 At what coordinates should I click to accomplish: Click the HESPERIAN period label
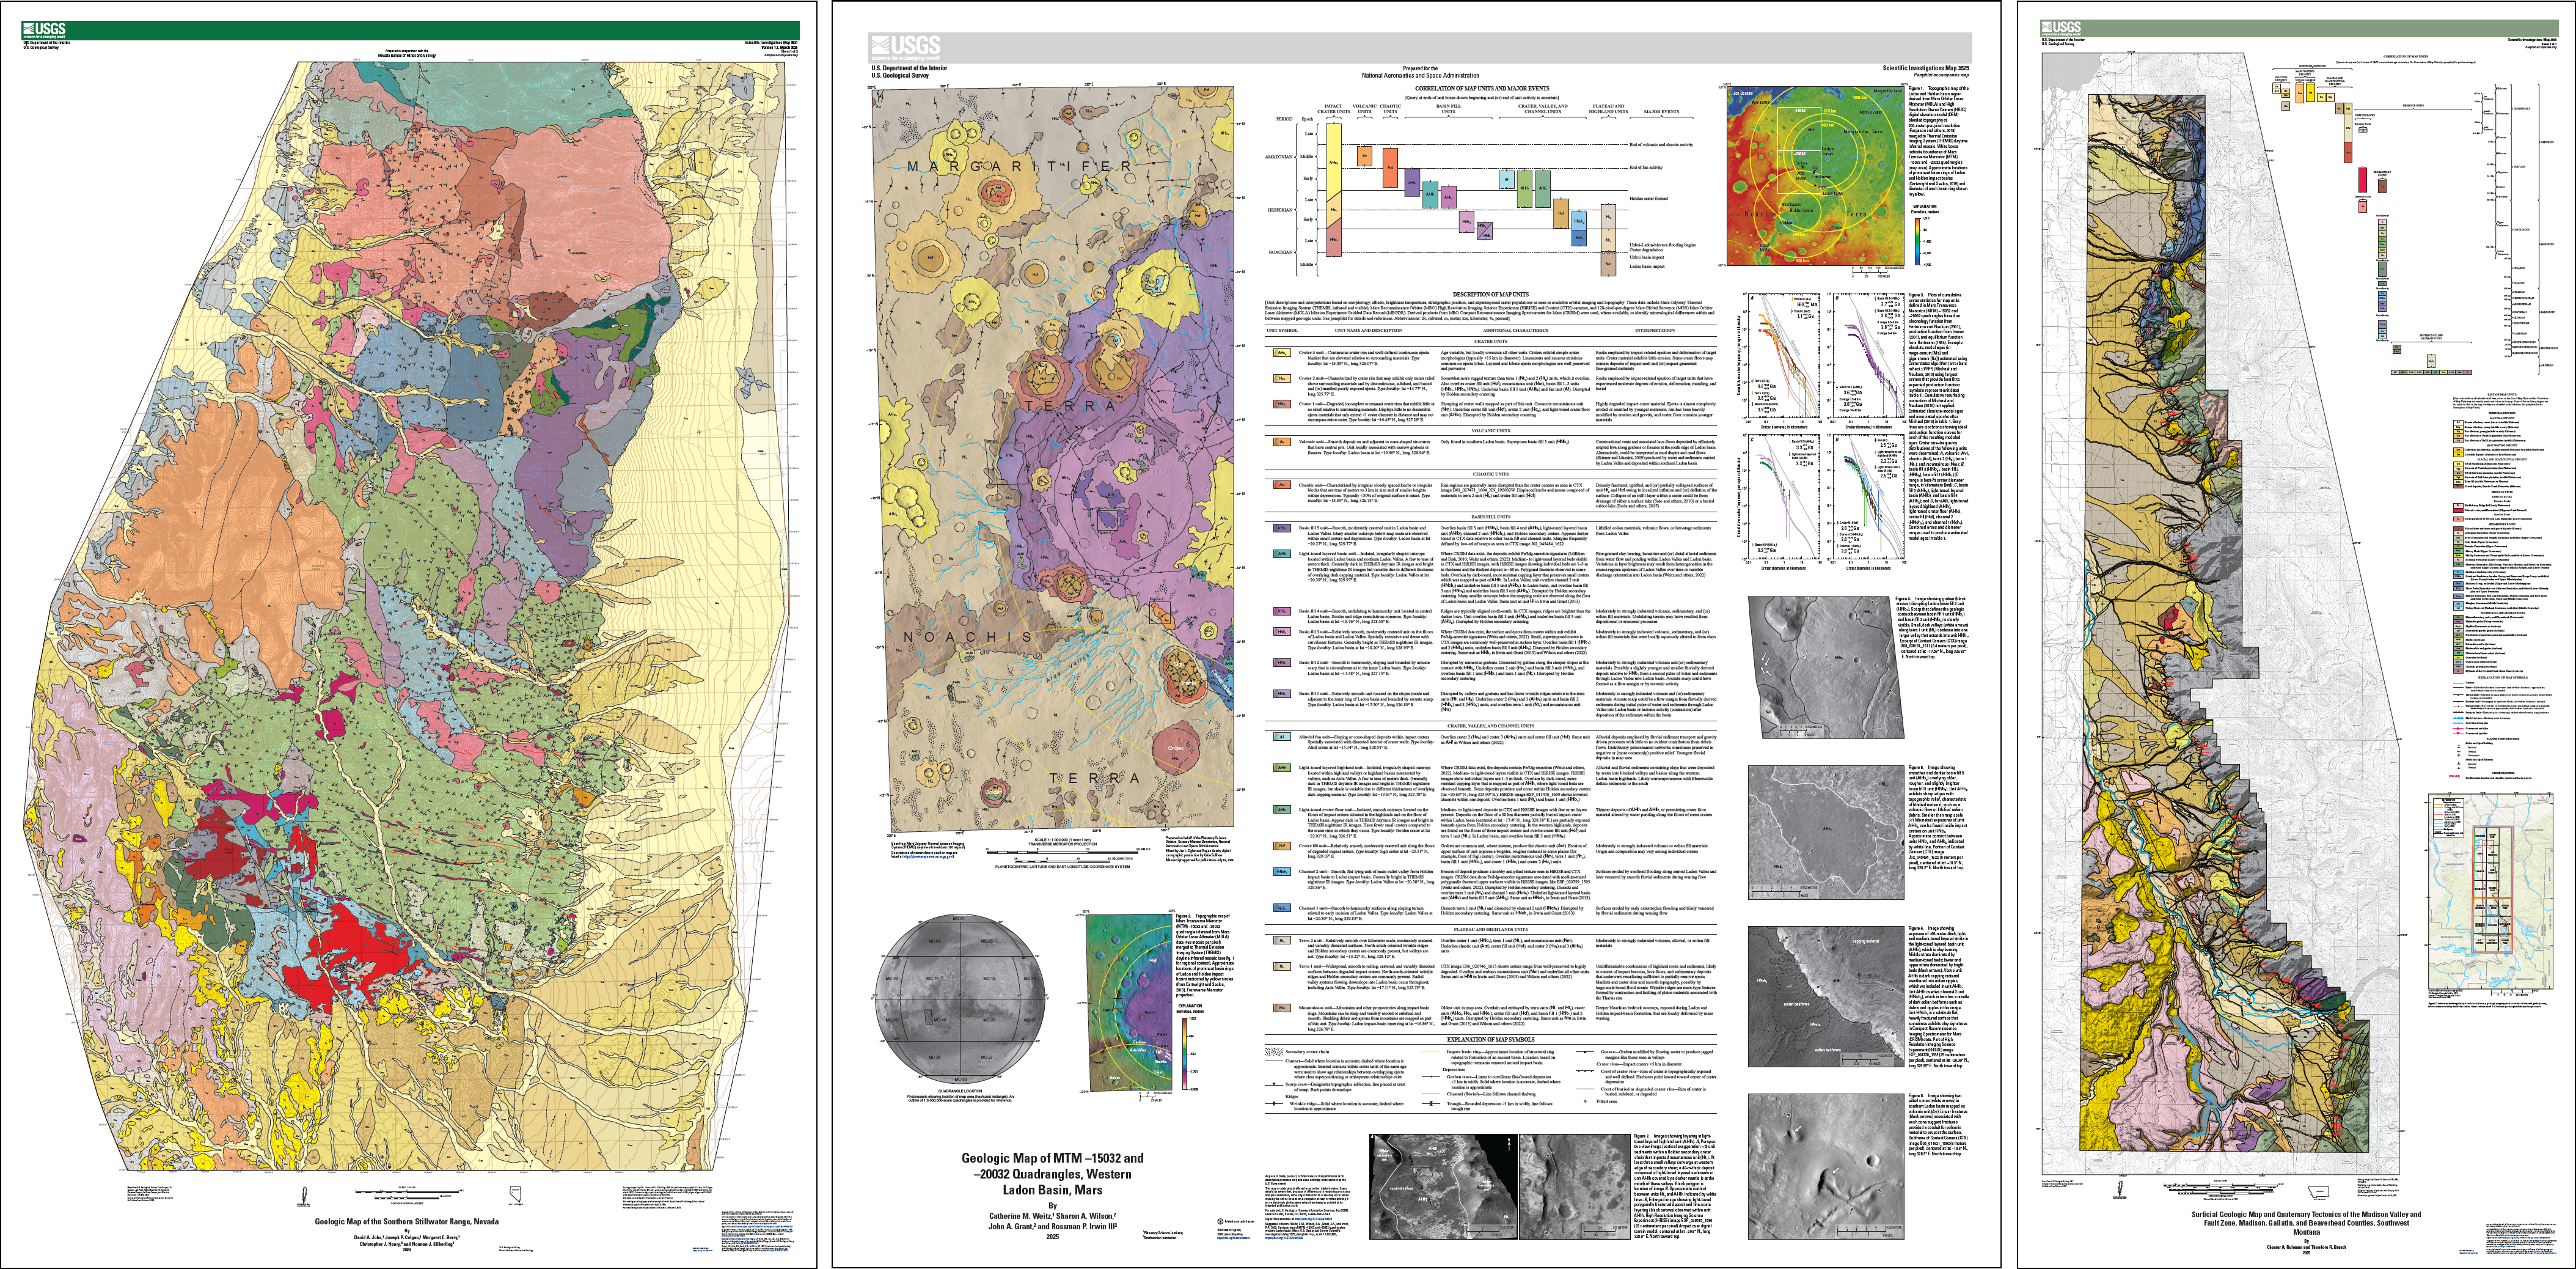tap(1280, 210)
